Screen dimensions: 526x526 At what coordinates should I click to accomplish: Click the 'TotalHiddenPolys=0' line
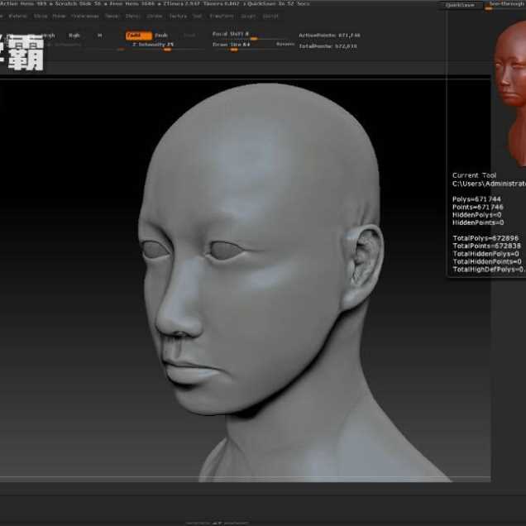click(x=485, y=254)
